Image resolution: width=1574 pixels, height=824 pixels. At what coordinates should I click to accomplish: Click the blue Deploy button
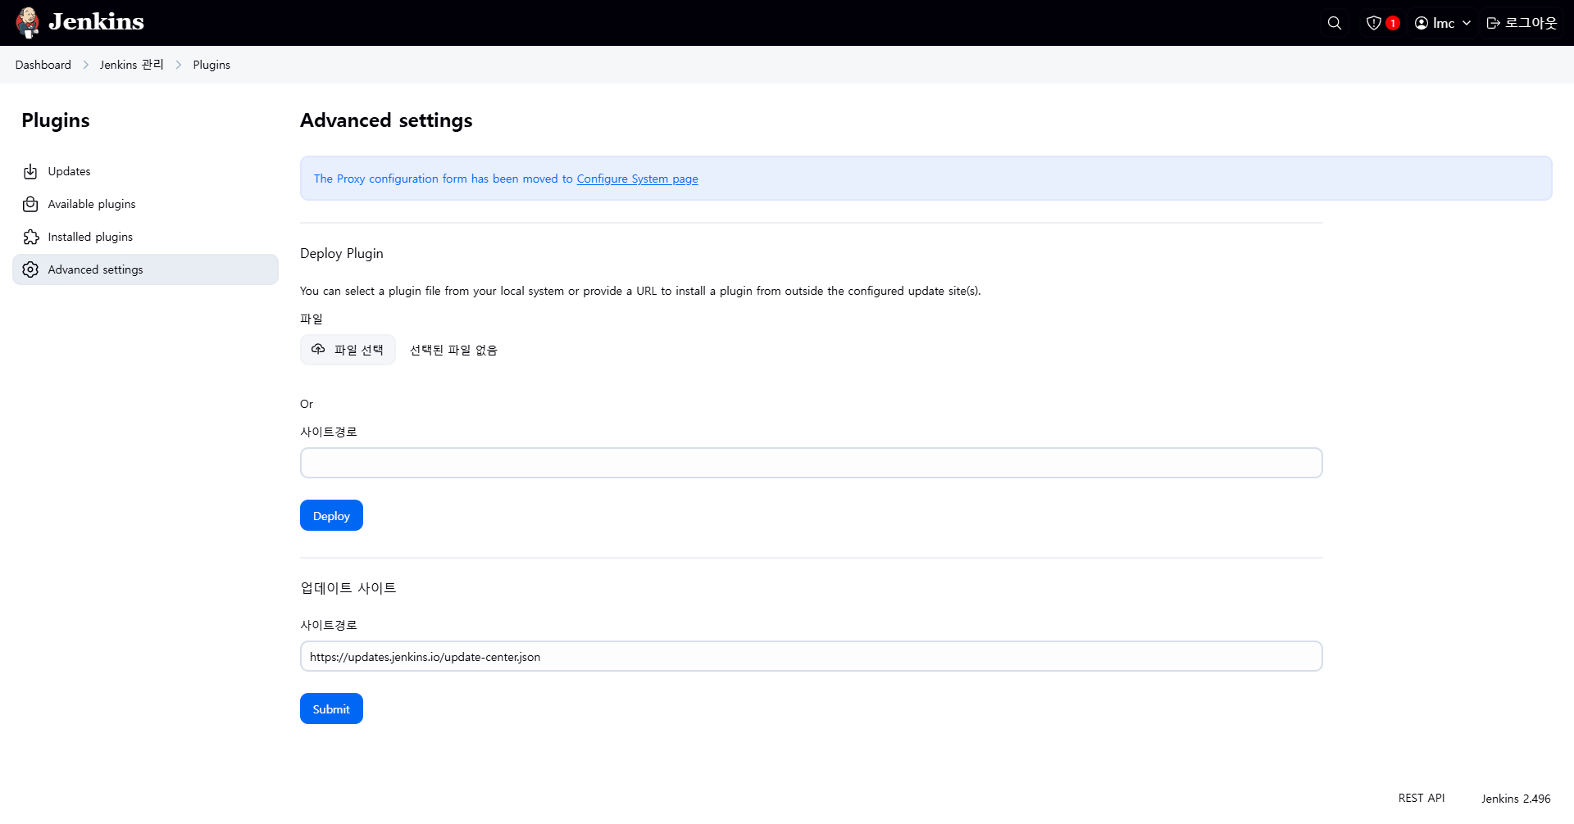331,515
